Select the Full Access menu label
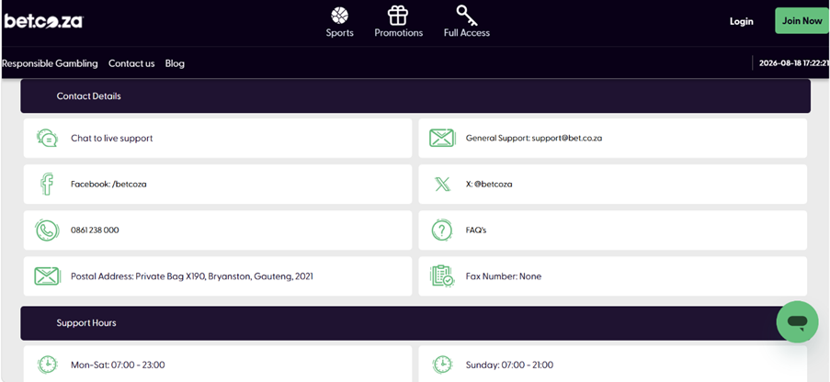830x382 pixels. tap(467, 33)
